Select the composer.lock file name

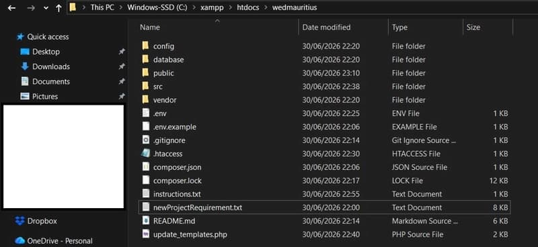pos(178,181)
